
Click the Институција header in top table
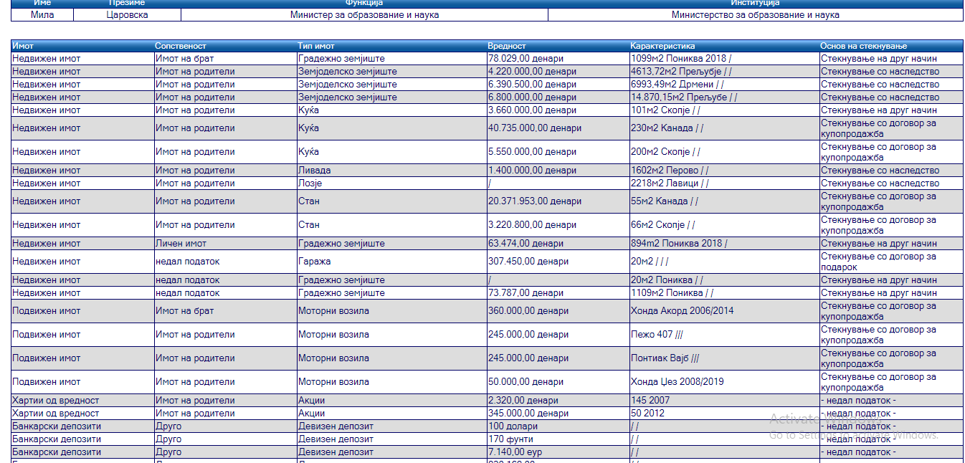pos(755,4)
